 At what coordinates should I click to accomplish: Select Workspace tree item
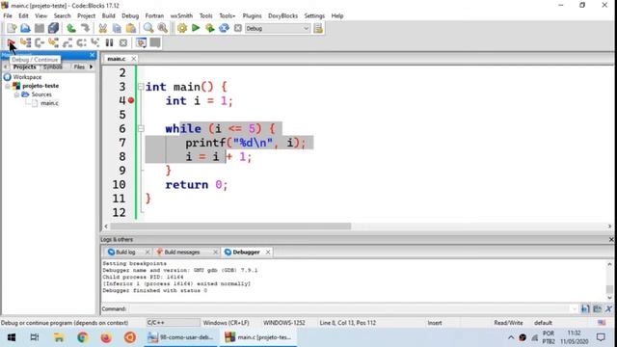tap(27, 77)
